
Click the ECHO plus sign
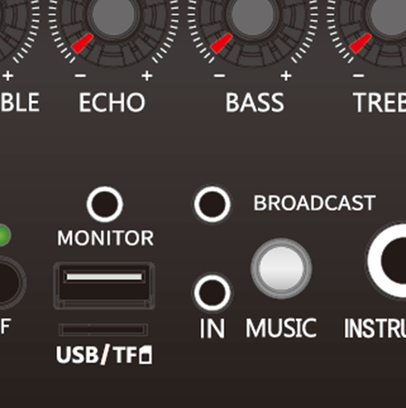click(147, 76)
